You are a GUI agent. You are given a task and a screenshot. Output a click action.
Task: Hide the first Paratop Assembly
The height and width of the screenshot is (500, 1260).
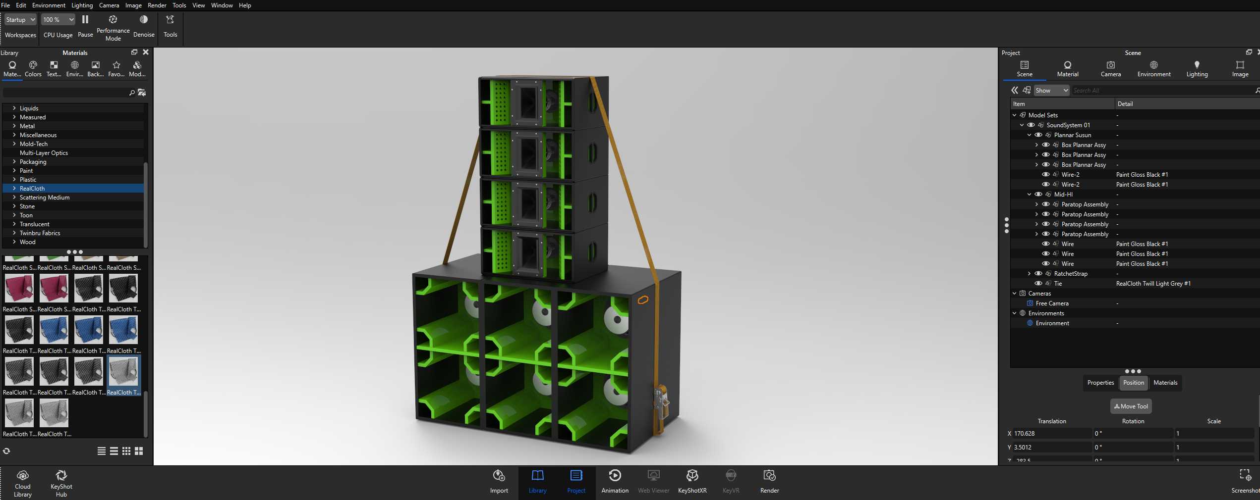(x=1046, y=204)
